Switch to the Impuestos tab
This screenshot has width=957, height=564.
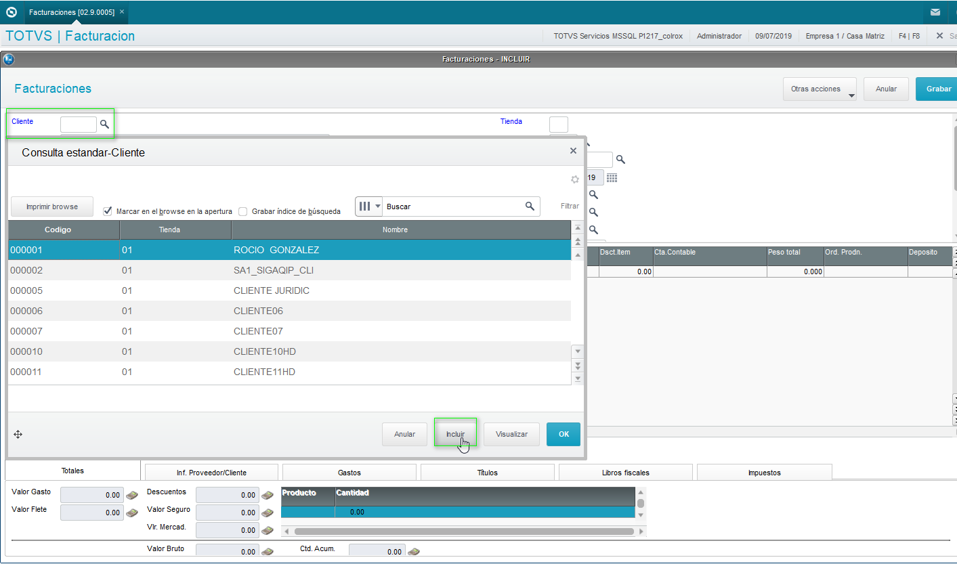click(x=764, y=473)
